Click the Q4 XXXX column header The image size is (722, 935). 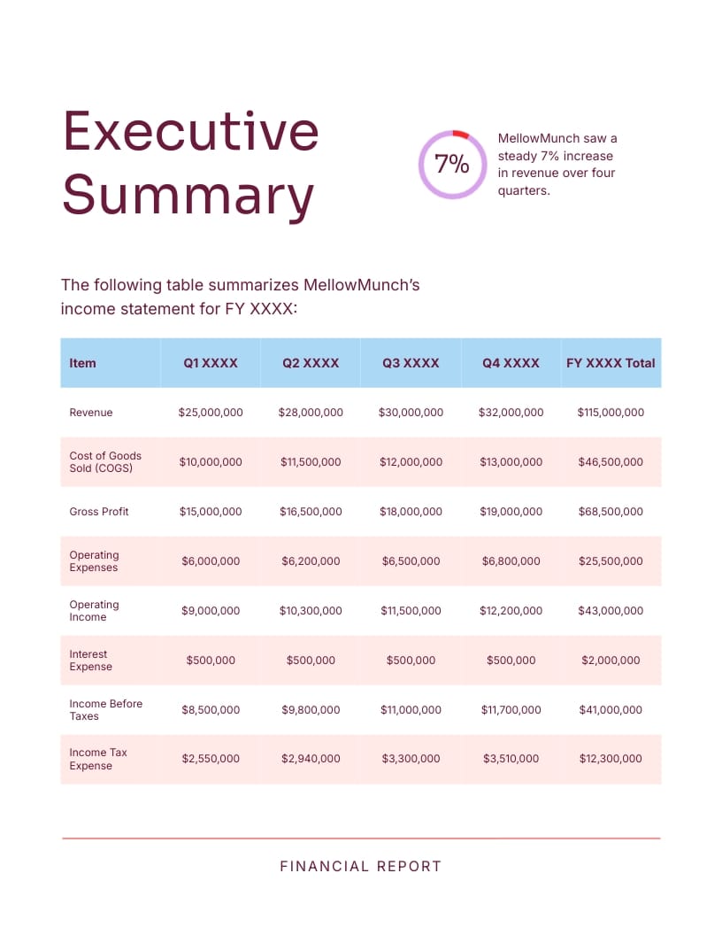[x=511, y=363]
